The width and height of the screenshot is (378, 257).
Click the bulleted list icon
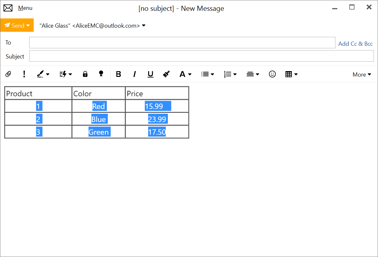point(205,74)
